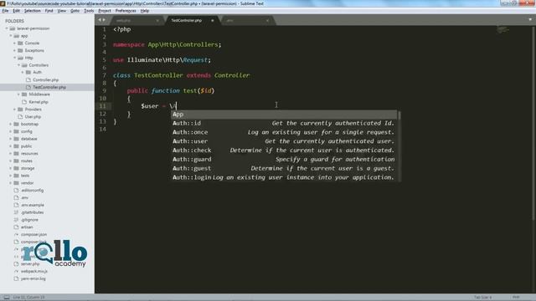Expand the Providers folder
This screenshot has height=301, width=536.
click(x=15, y=110)
